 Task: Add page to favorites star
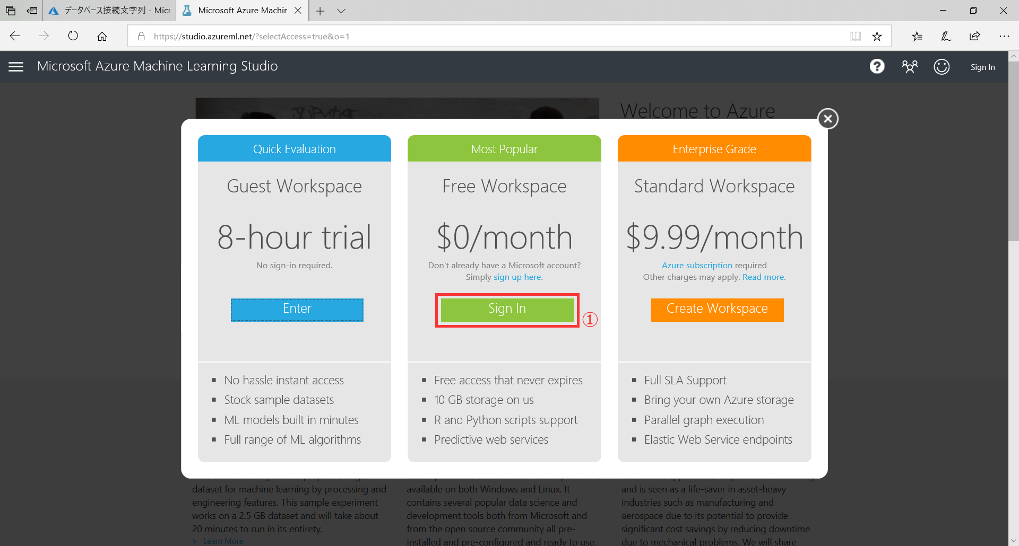tap(877, 36)
